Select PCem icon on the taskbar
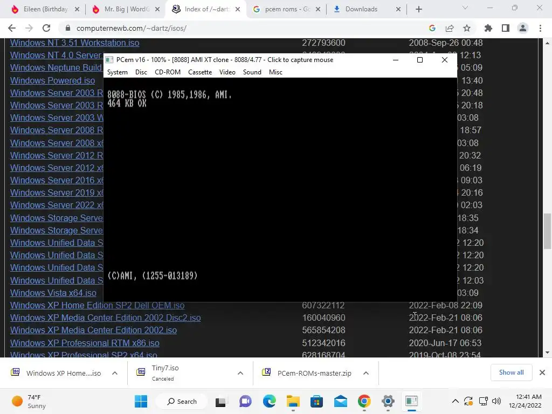Viewport: 552px width, 414px height. (x=411, y=401)
